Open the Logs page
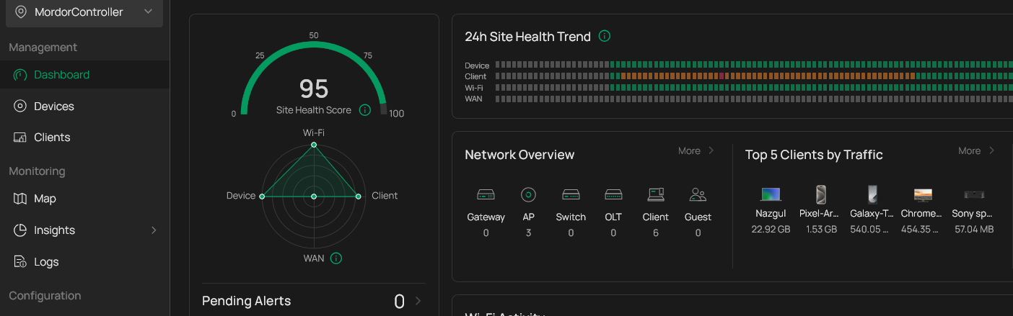Image resolution: width=1013 pixels, height=316 pixels. [84, 262]
